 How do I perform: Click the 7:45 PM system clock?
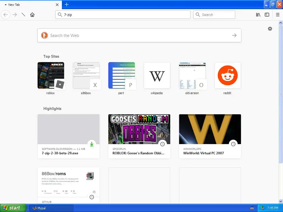pyautogui.click(x=273, y=208)
